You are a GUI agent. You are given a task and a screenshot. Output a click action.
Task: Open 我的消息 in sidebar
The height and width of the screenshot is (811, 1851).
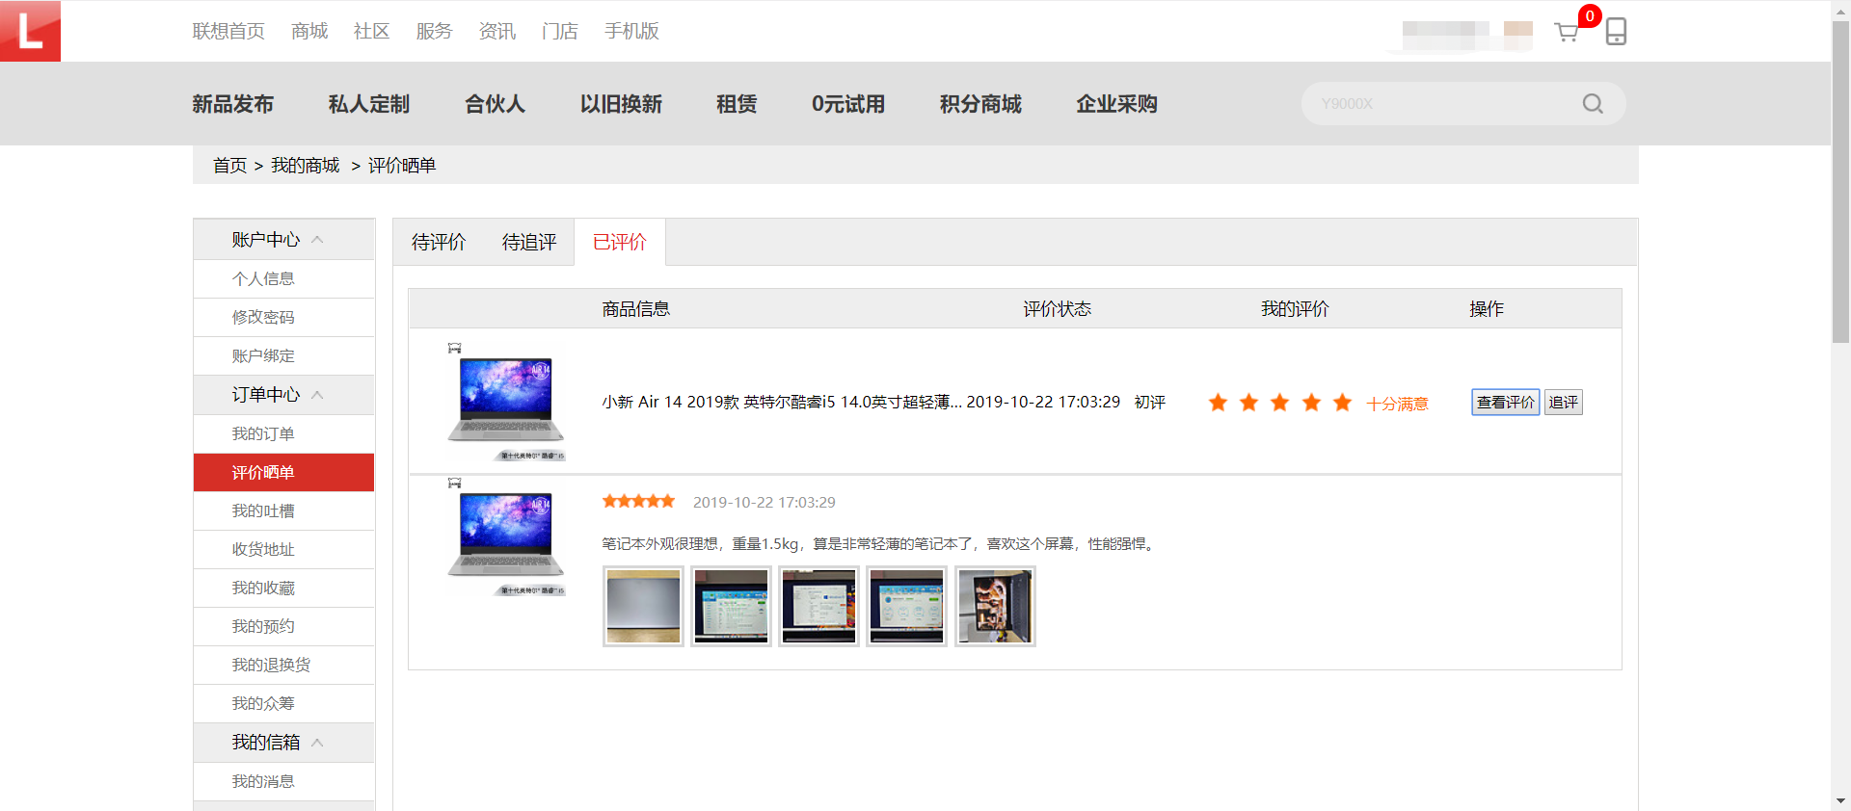coord(283,782)
